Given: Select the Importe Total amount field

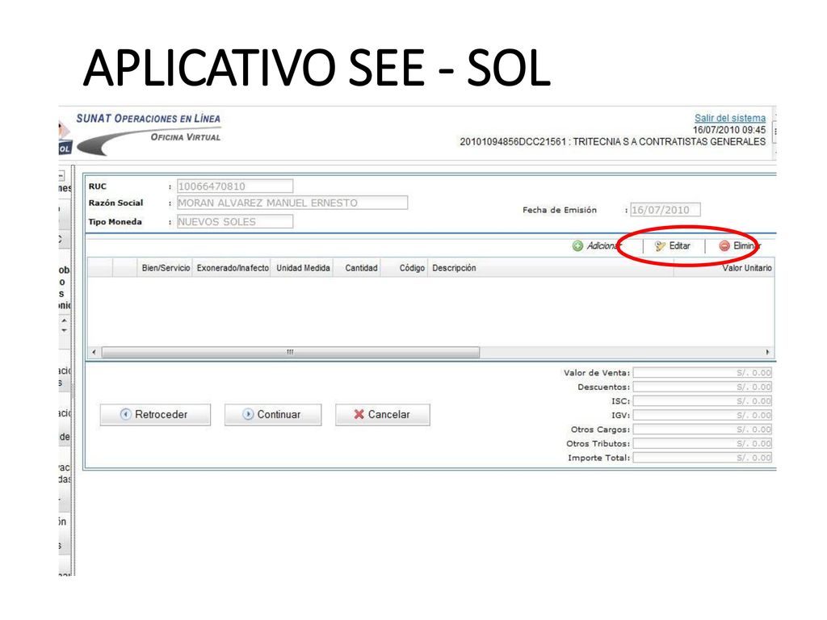Looking at the screenshot, I should point(703,458).
